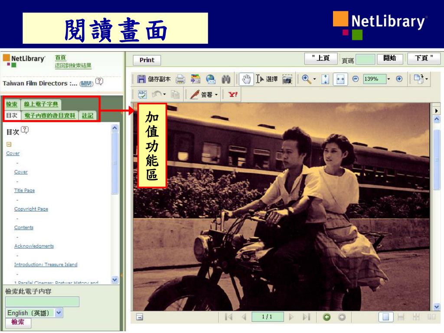Screen dimensions: 444x333
Task: Click the undo arrow icon
Action: tap(157, 94)
